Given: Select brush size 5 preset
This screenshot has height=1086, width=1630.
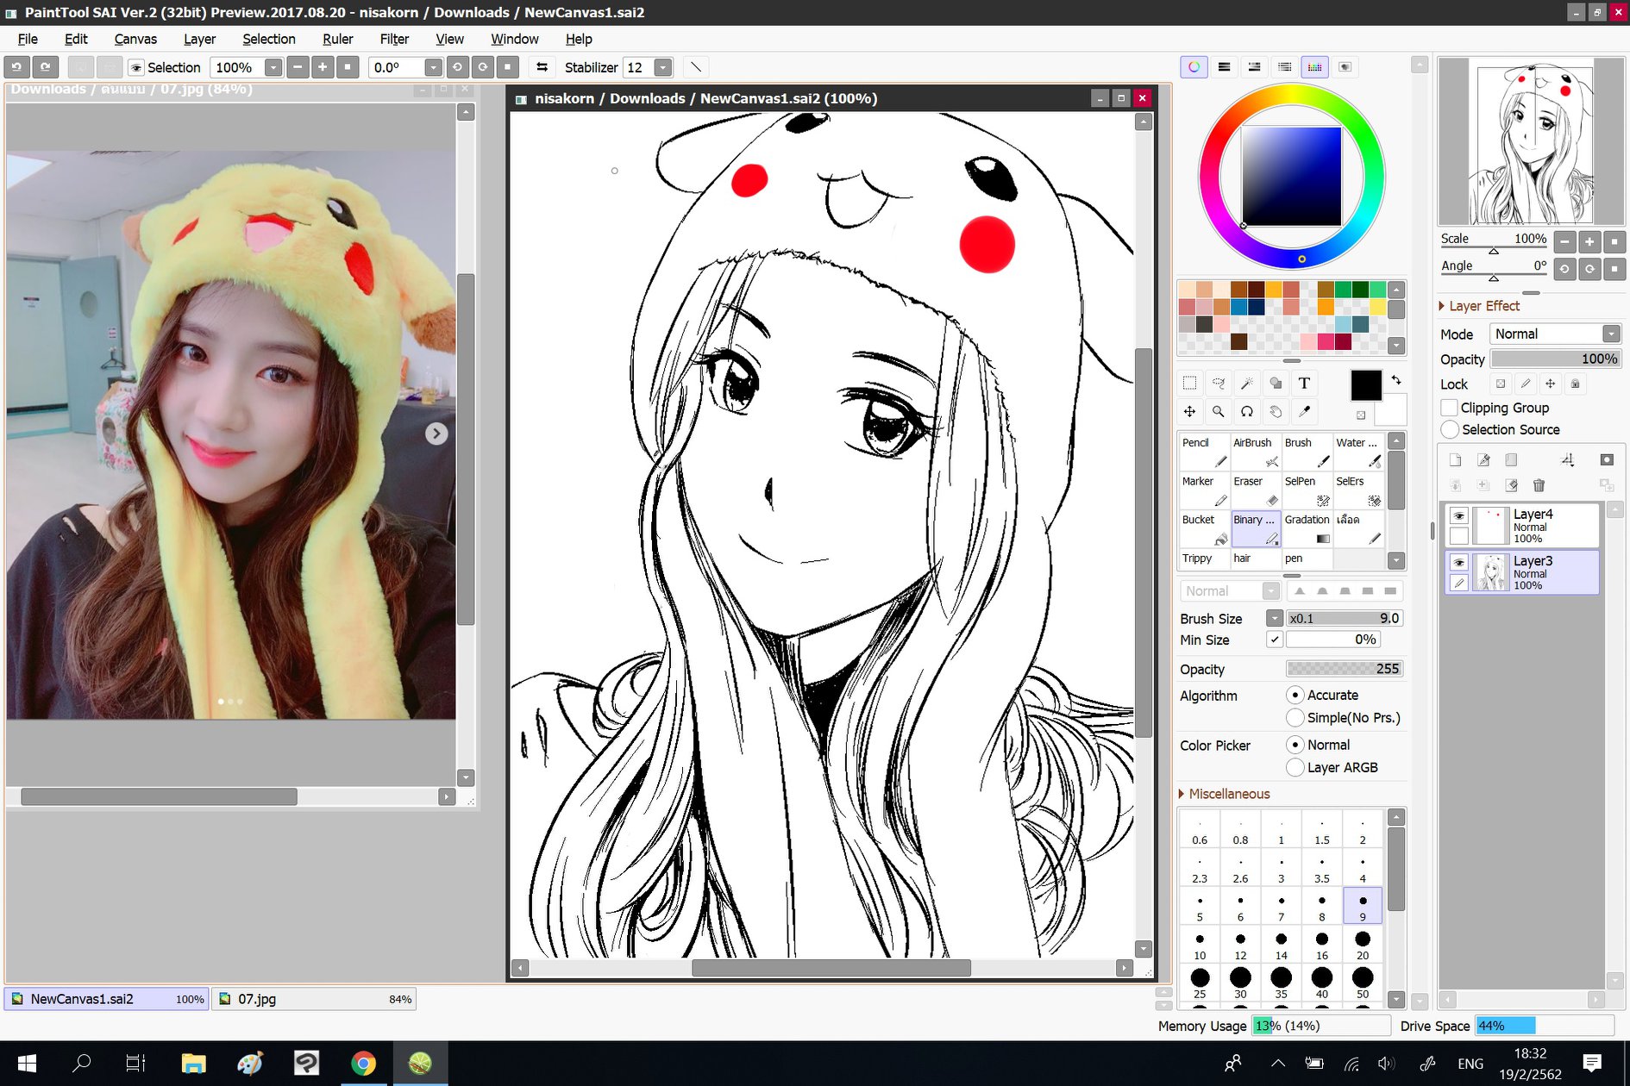Looking at the screenshot, I should [x=1199, y=907].
